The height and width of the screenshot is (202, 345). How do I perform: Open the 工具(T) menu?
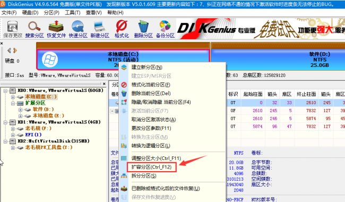coord(73,13)
